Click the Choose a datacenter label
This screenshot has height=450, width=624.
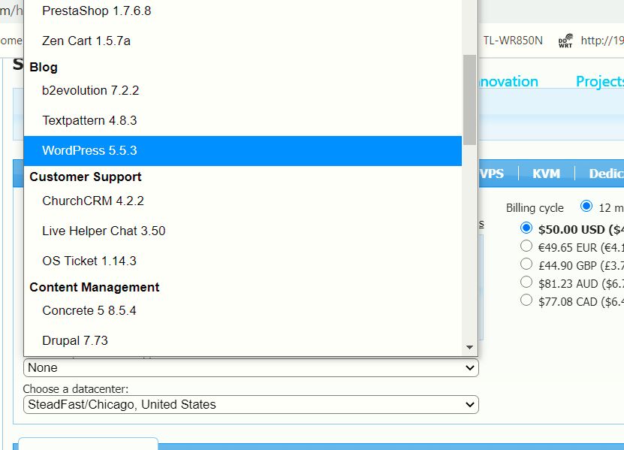[x=76, y=388]
